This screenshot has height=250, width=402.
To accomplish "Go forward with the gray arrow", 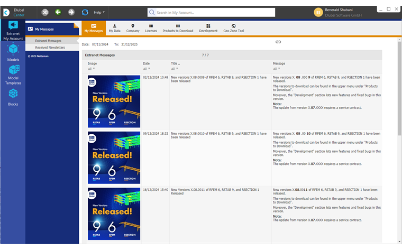I will point(71,12).
